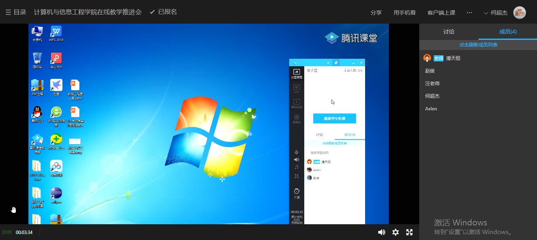537x240 pixels.
Task: Toggle the player volume speaker icon
Action: tap(381, 232)
